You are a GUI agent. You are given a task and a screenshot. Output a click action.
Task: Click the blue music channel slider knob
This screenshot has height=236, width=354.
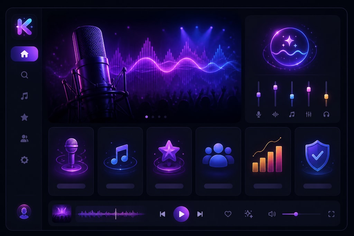click(292, 96)
